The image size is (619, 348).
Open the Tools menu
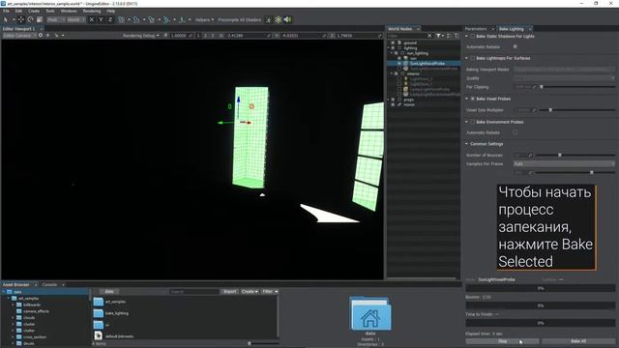pyautogui.click(x=50, y=11)
